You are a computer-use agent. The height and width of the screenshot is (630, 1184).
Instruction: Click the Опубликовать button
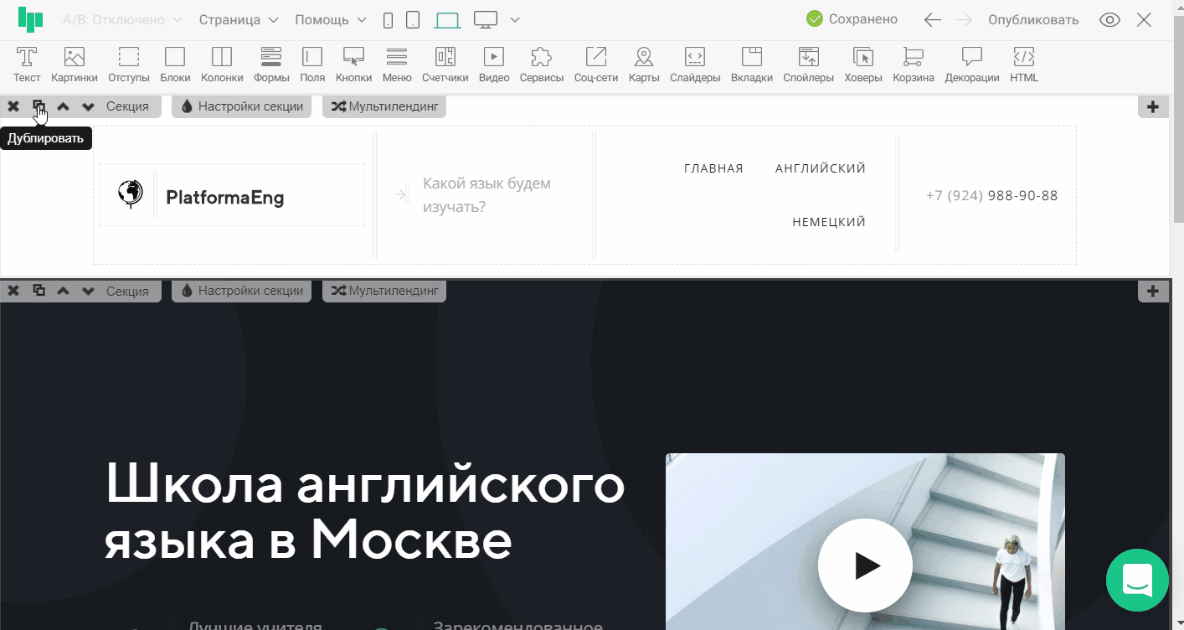1033,20
